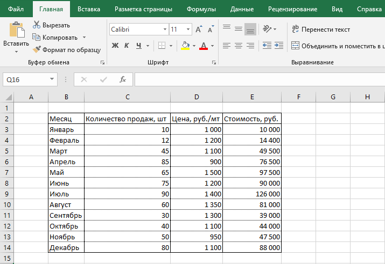Toggle bold formatting (Ж)
The image size is (385, 264).
click(115, 46)
